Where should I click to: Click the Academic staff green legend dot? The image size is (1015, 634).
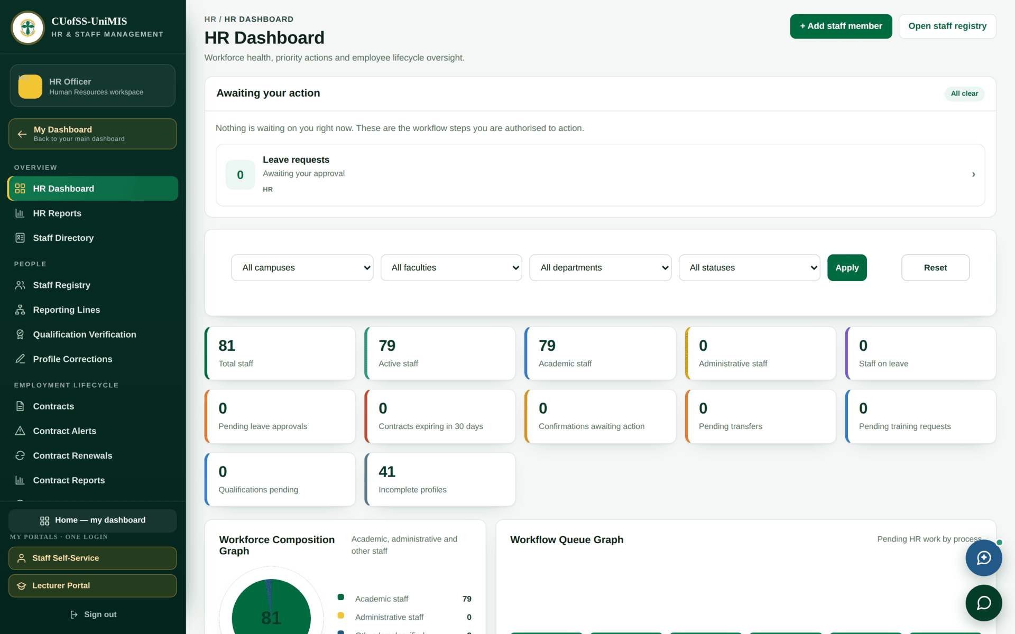(341, 598)
